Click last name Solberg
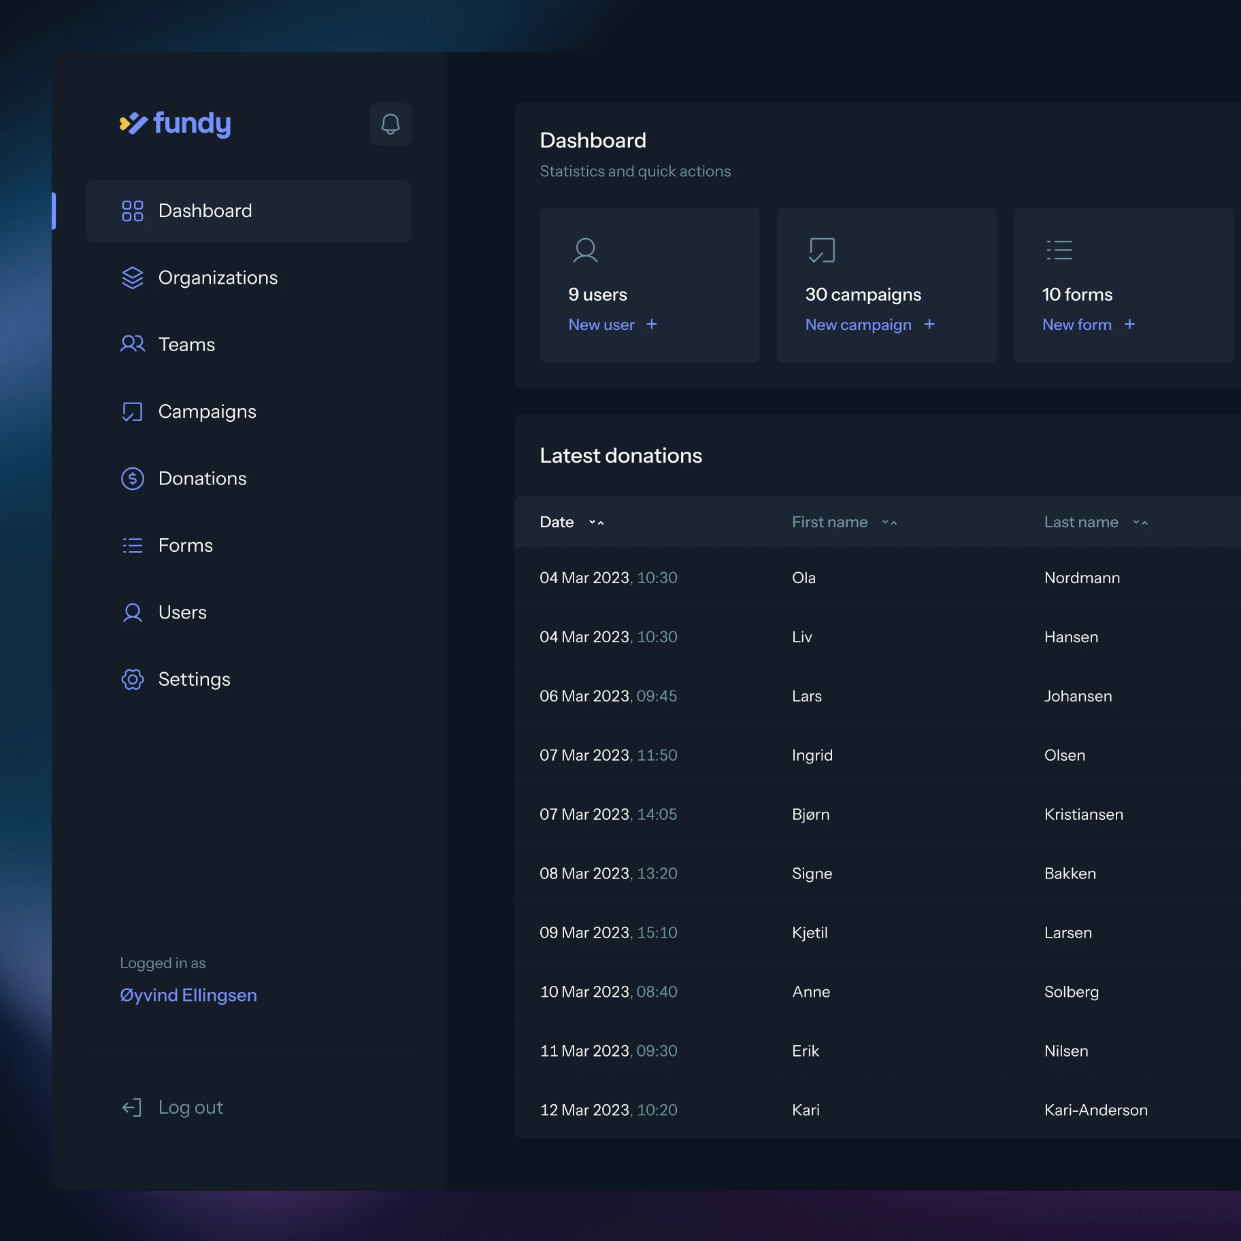 (1071, 992)
